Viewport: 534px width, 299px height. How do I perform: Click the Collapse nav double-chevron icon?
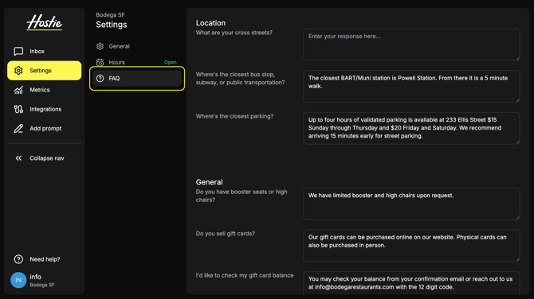click(x=18, y=158)
